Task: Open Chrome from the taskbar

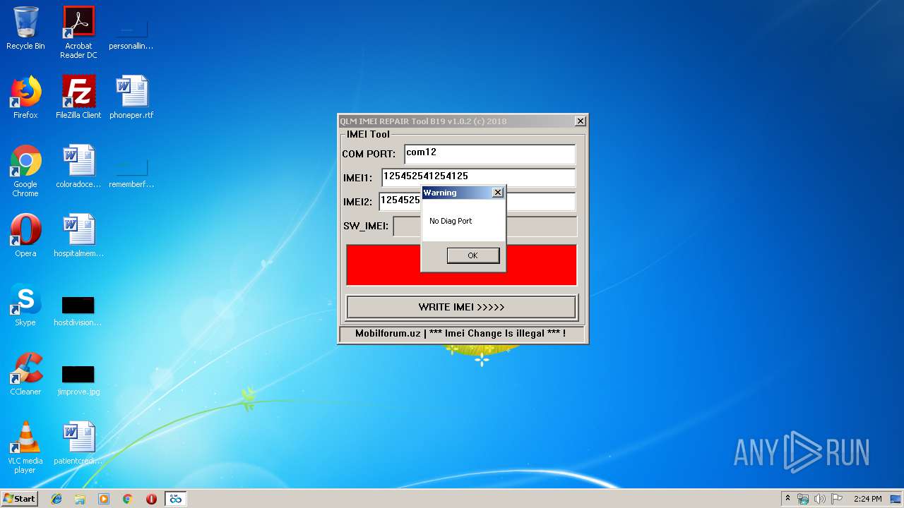Action: (x=128, y=499)
